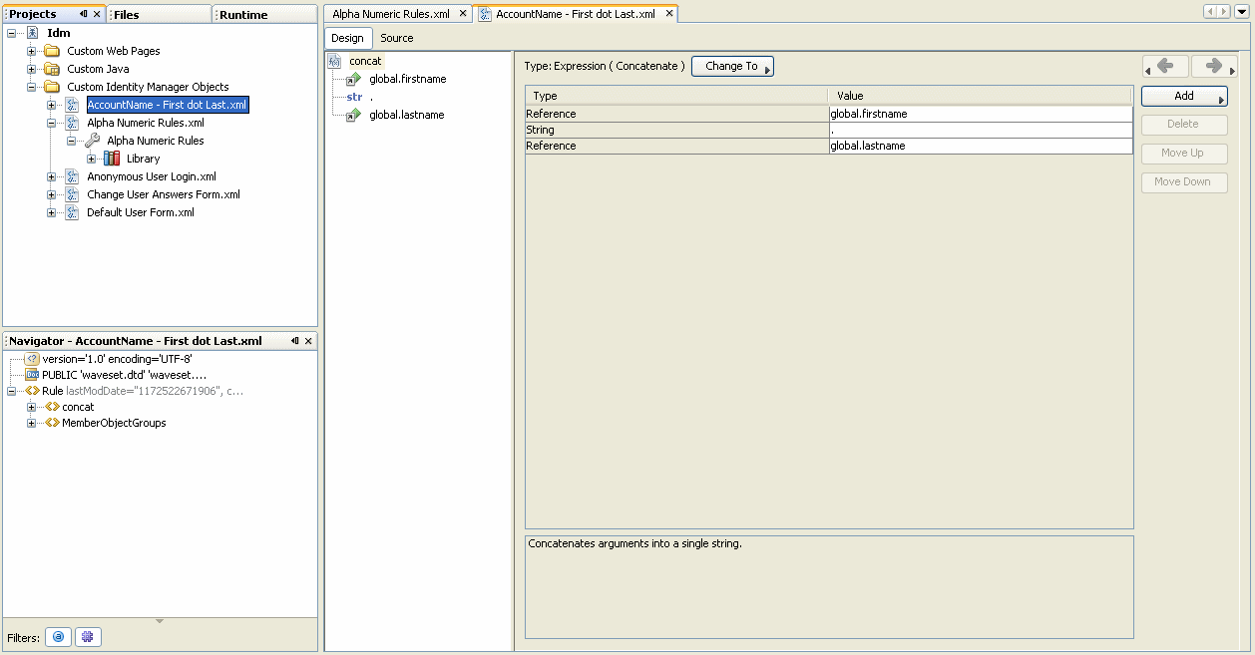Close the Navigator panel

(x=308, y=341)
